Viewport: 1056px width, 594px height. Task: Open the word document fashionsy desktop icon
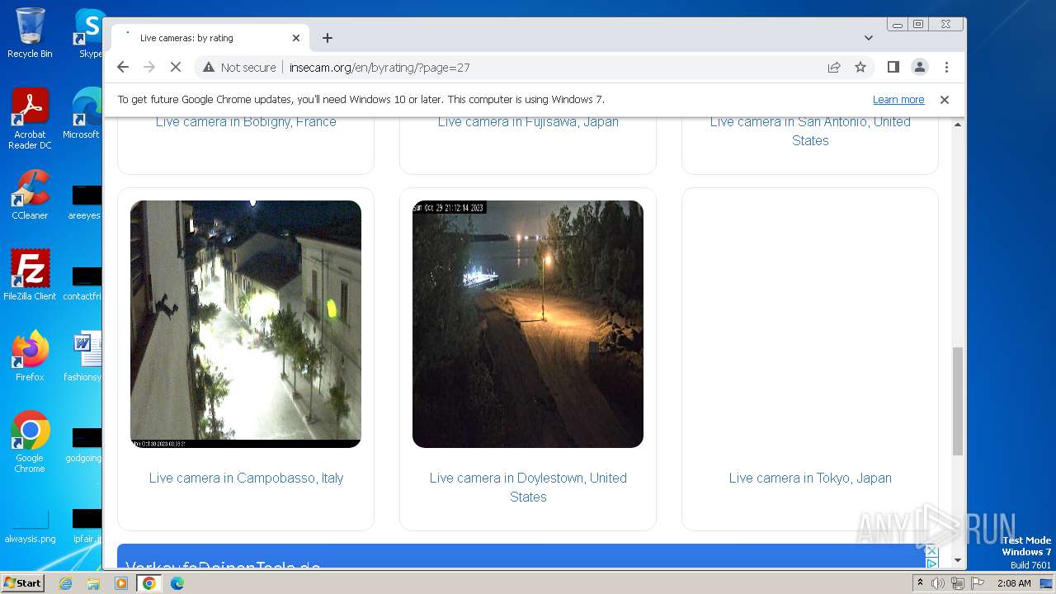point(82,356)
